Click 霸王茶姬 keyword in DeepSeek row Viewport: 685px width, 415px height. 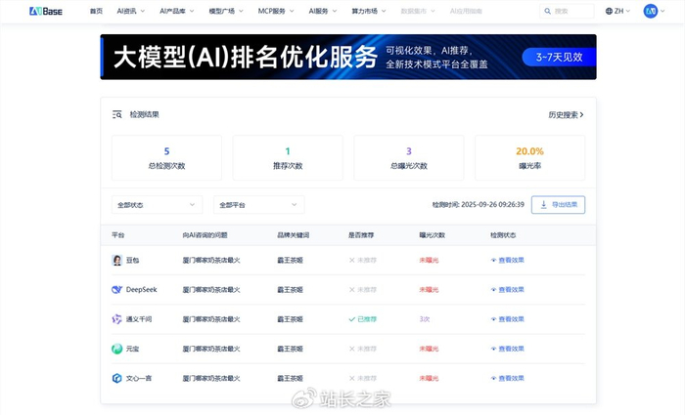290,289
